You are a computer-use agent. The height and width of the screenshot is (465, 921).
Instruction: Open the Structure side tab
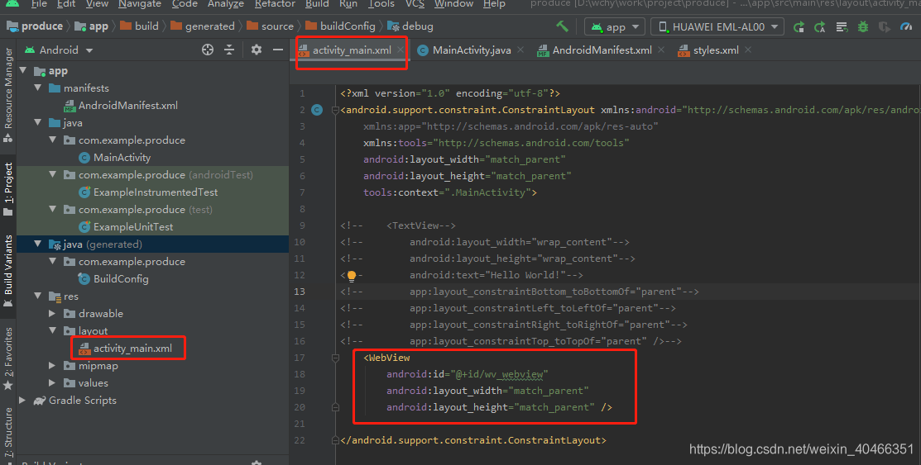coord(8,432)
